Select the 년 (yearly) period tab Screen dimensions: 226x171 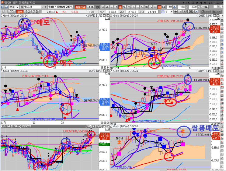point(116,7)
